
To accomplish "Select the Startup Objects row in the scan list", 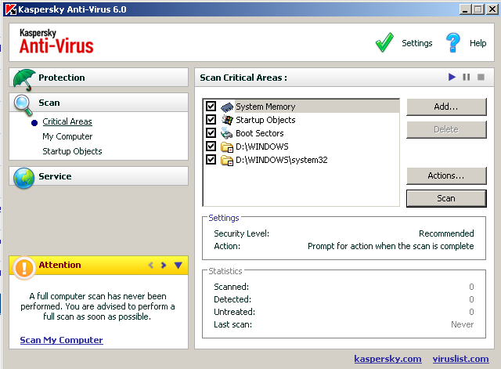I will click(x=265, y=120).
